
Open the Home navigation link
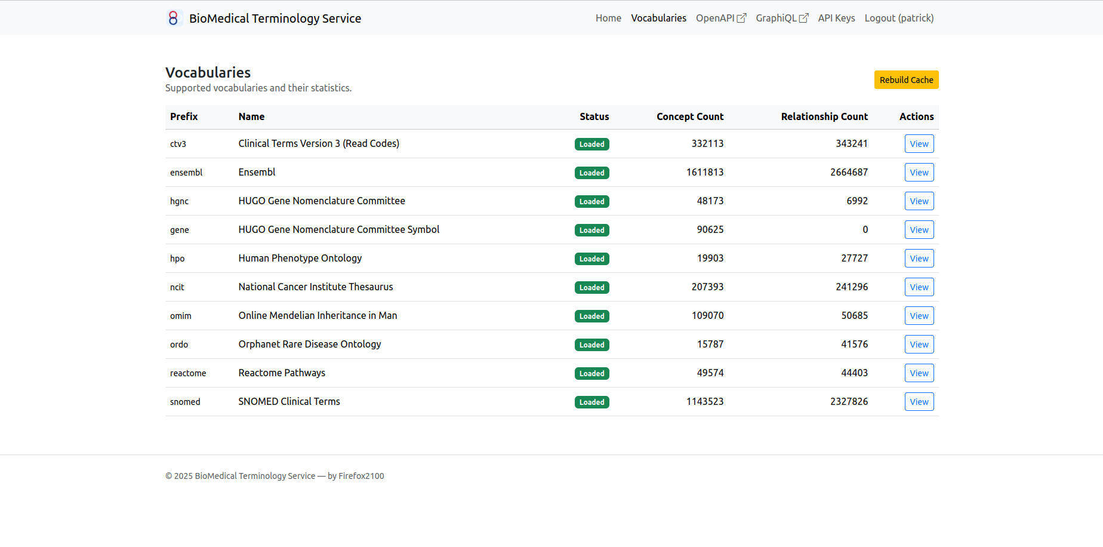click(608, 19)
